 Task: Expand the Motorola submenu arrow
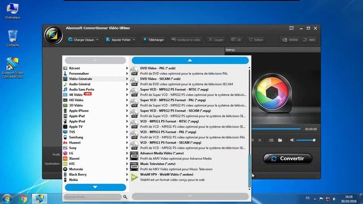click(x=127, y=169)
